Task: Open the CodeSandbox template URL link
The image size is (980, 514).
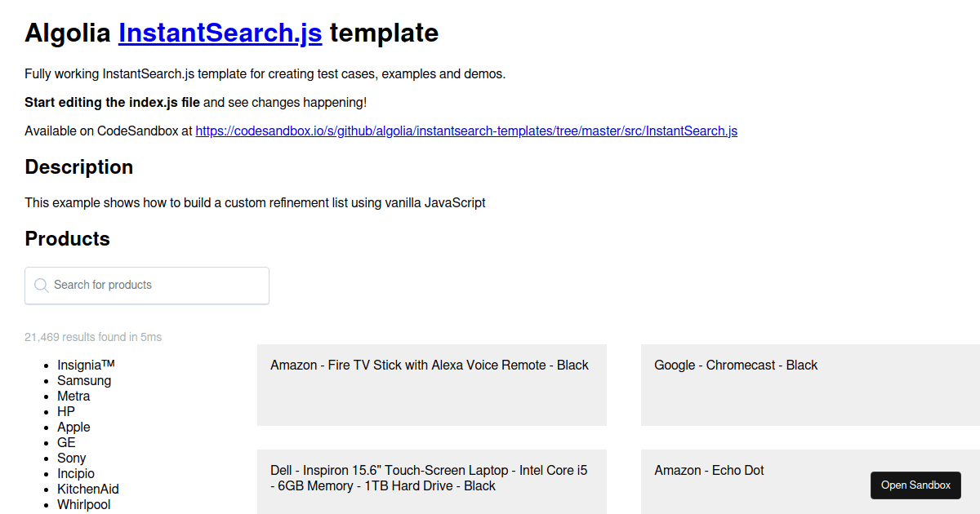Action: [465, 131]
